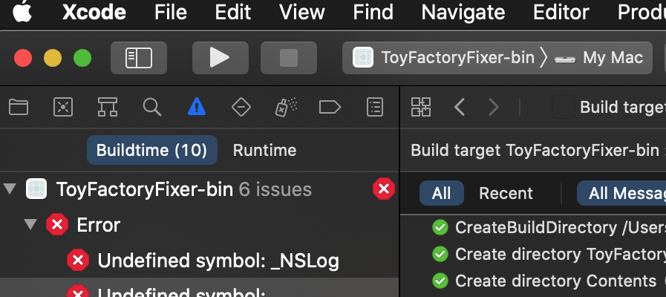The width and height of the screenshot is (666, 297).
Task: Collapse the Error group disclosure triangle
Action: [x=30, y=224]
